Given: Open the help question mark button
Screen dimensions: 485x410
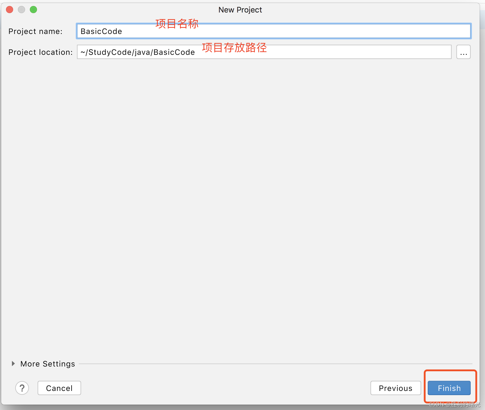Looking at the screenshot, I should (22, 388).
